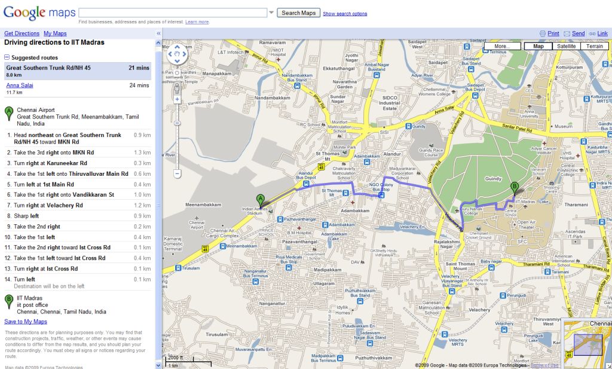Click the overview mini-map in the corner
612x369 pixels.
[x=587, y=344]
